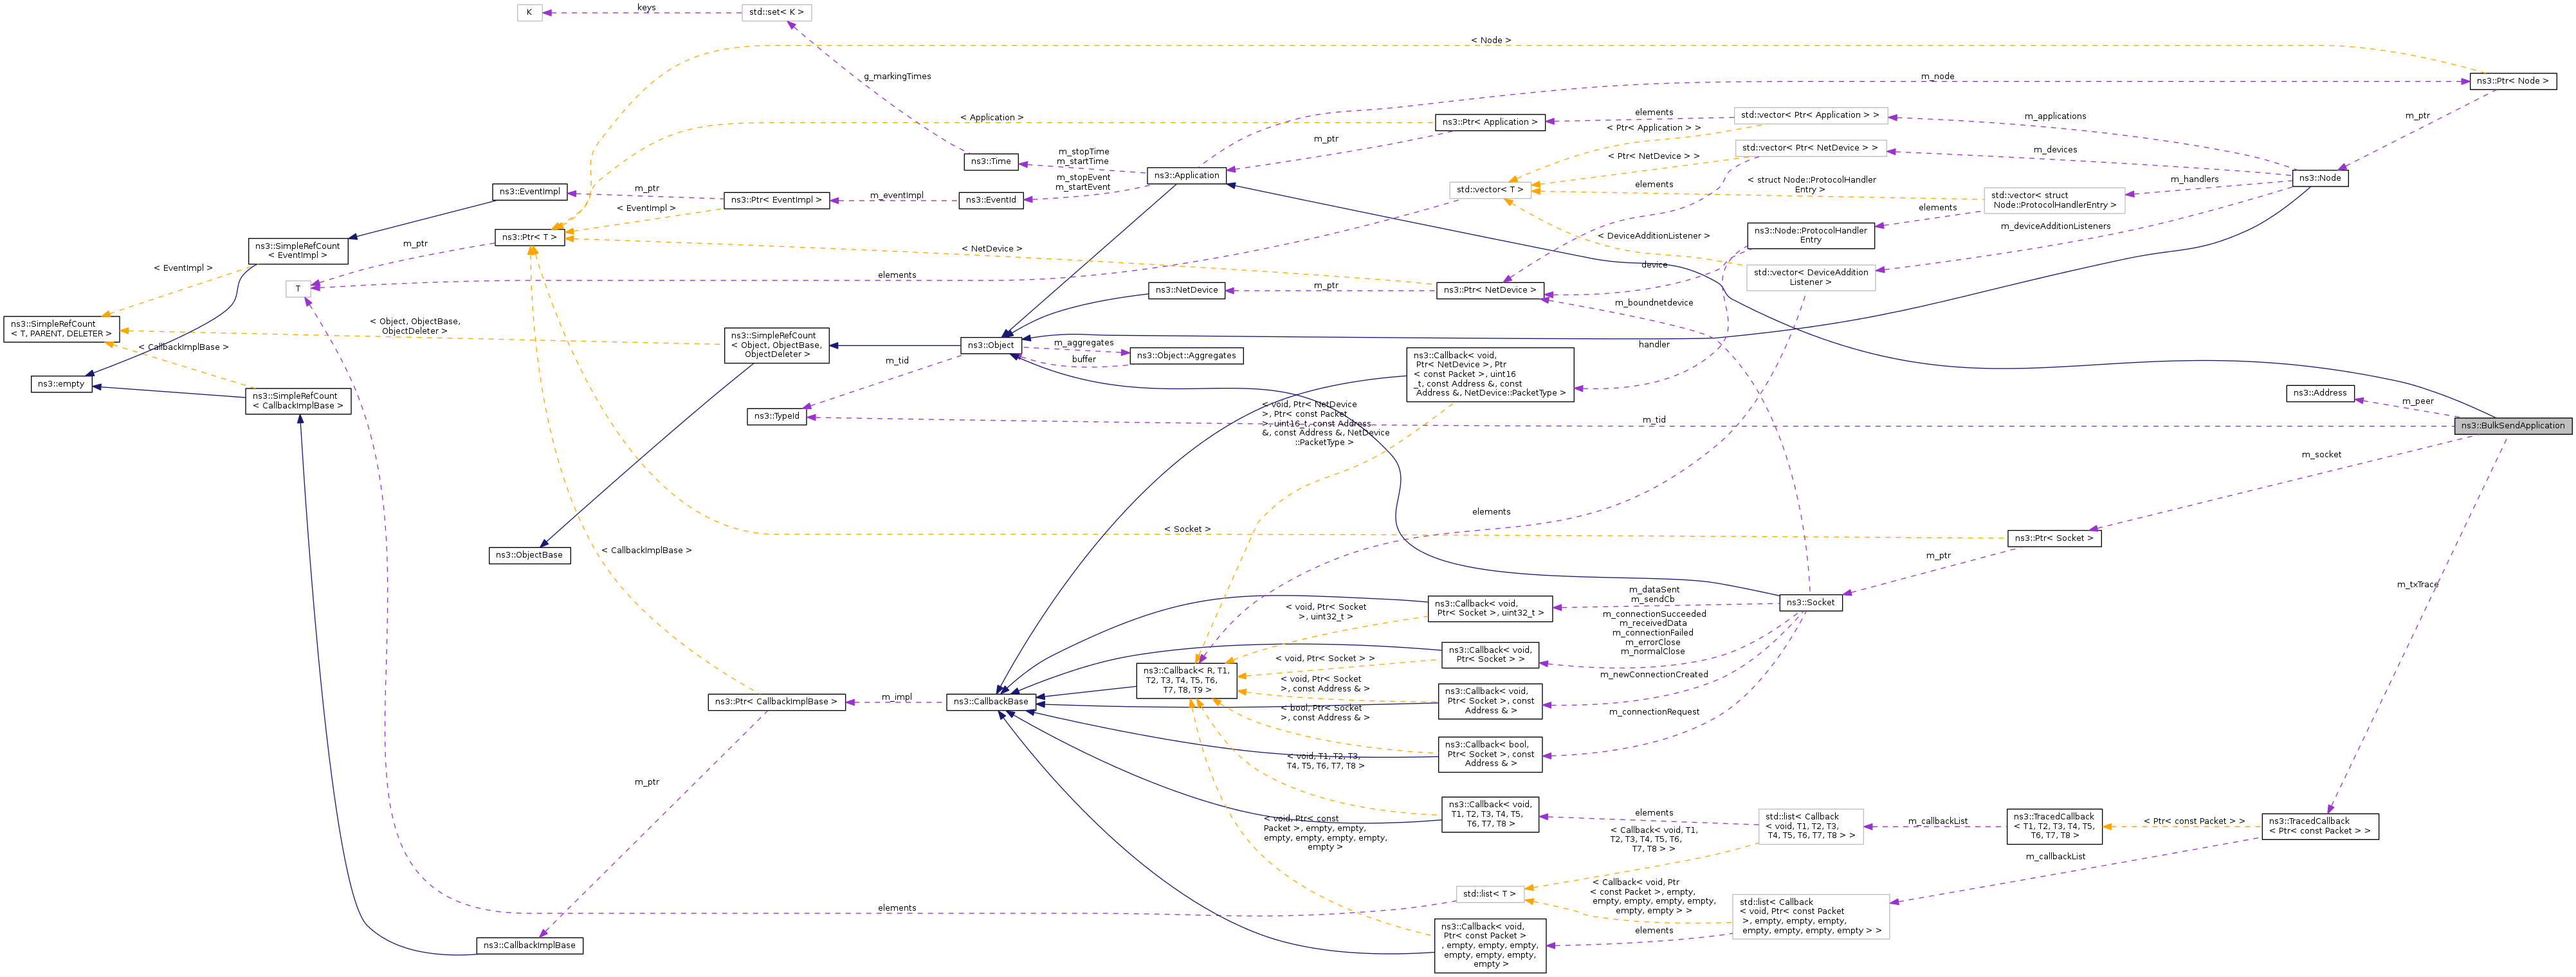Open the ns3::NetDevice class node
2576x977 pixels.
pyautogui.click(x=1186, y=290)
